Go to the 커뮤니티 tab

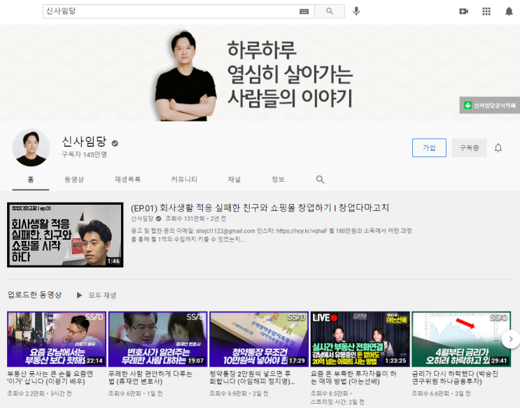point(184,180)
